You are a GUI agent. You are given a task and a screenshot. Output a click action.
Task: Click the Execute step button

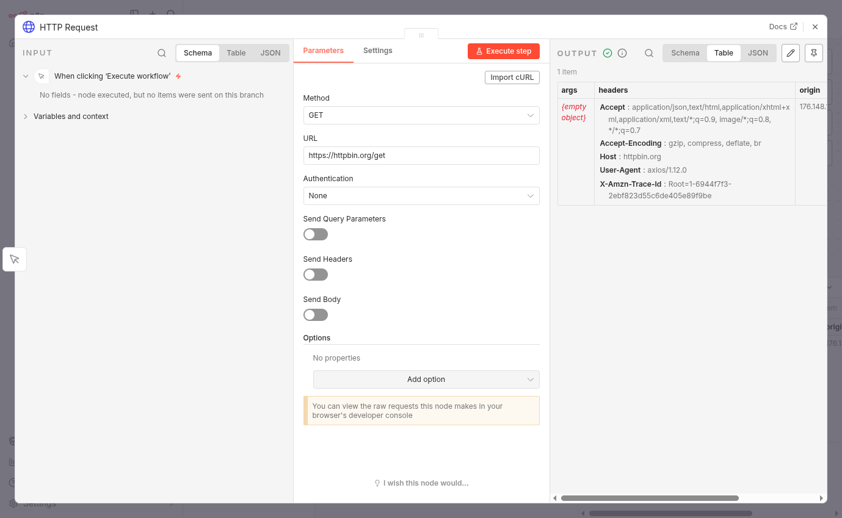click(x=503, y=51)
